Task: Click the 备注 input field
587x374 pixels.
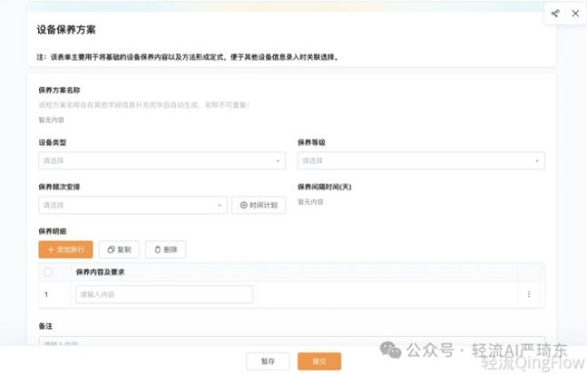Action: [x=292, y=341]
